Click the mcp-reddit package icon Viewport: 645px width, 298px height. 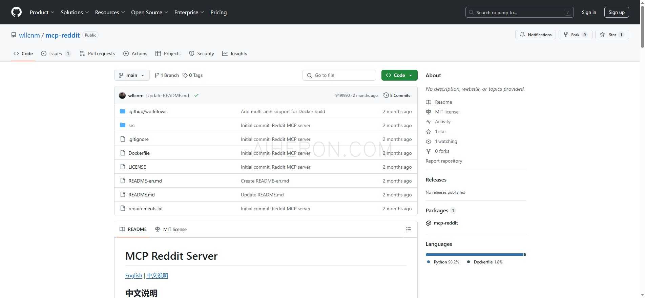pos(429,223)
